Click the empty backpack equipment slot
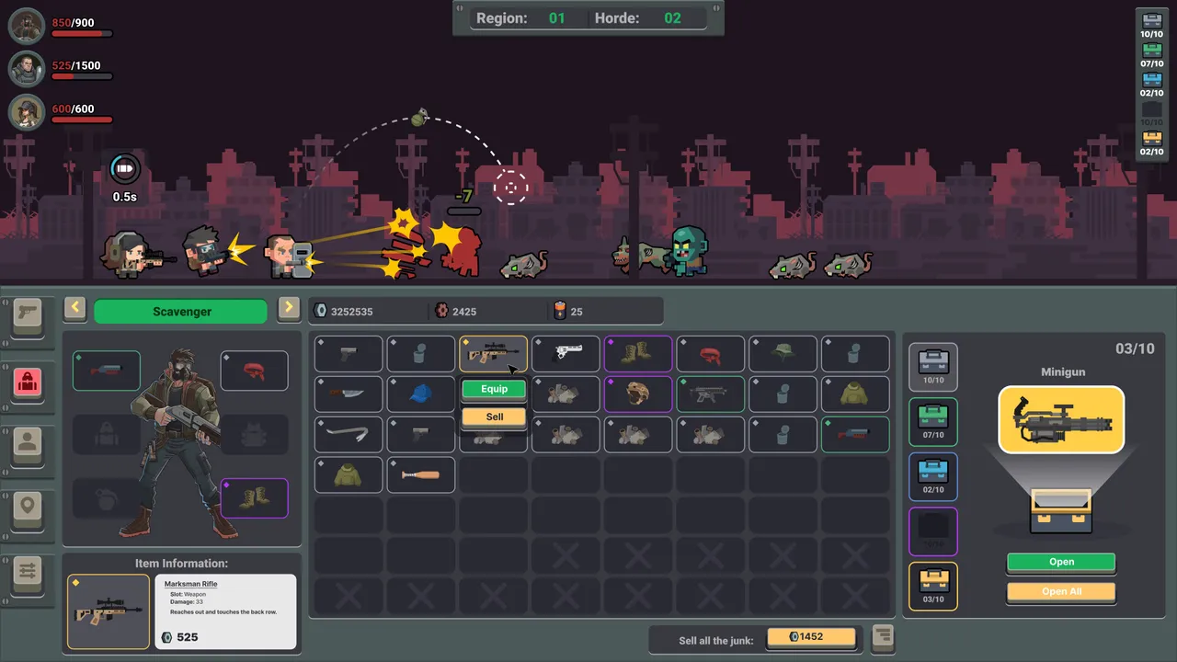 (x=107, y=435)
